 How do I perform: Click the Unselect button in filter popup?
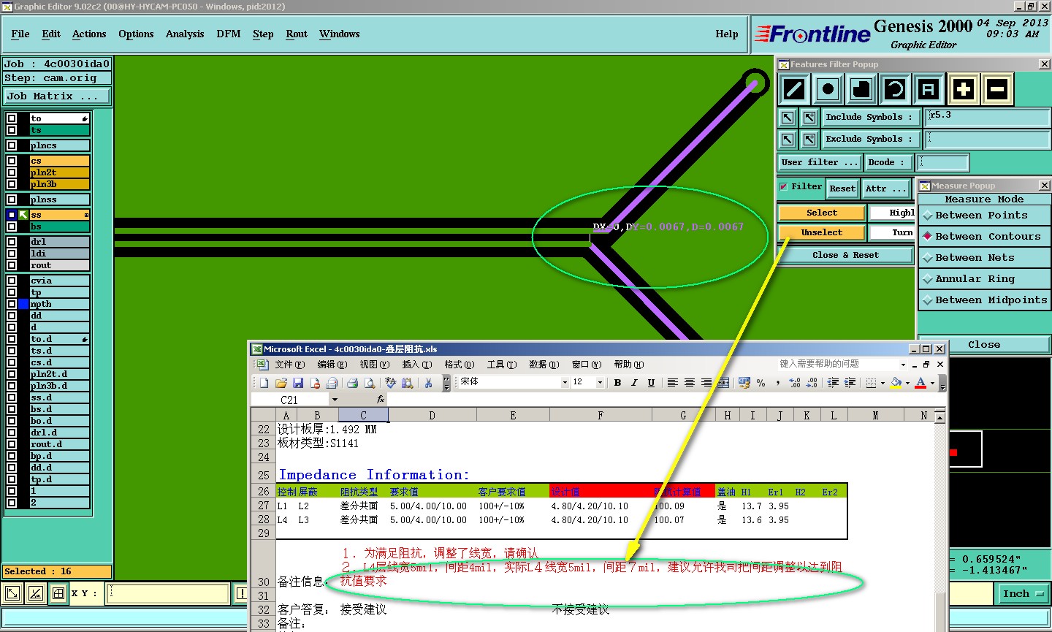pos(822,232)
